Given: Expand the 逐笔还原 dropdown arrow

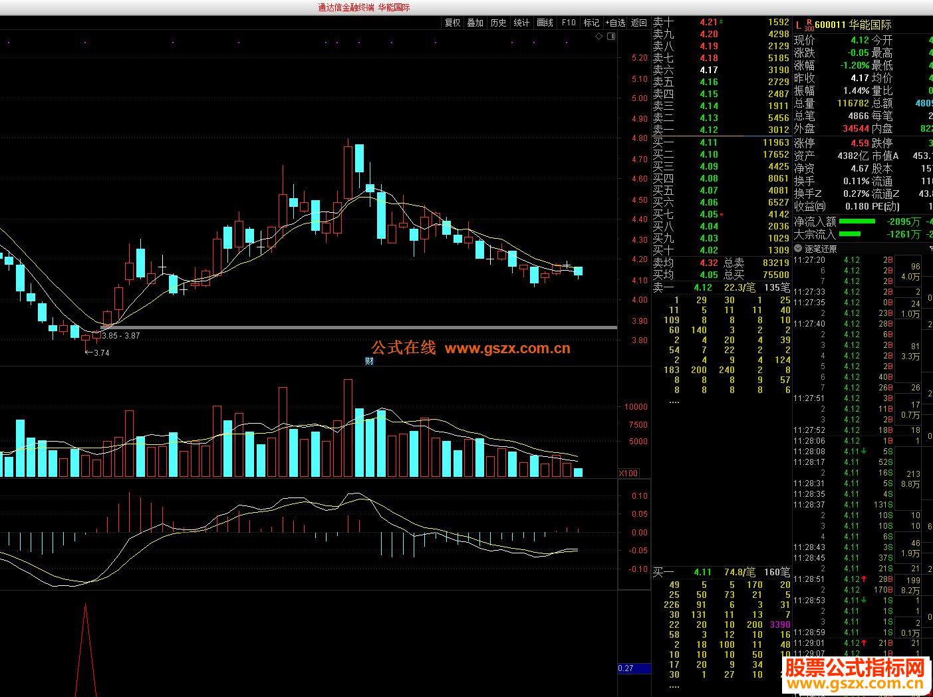Looking at the screenshot, I should point(799,249).
